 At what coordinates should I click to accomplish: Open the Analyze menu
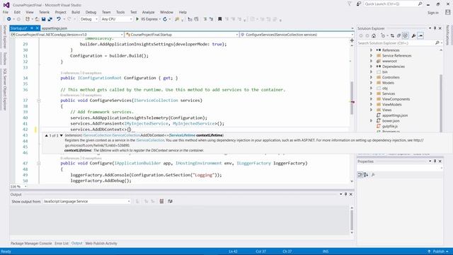[148, 12]
